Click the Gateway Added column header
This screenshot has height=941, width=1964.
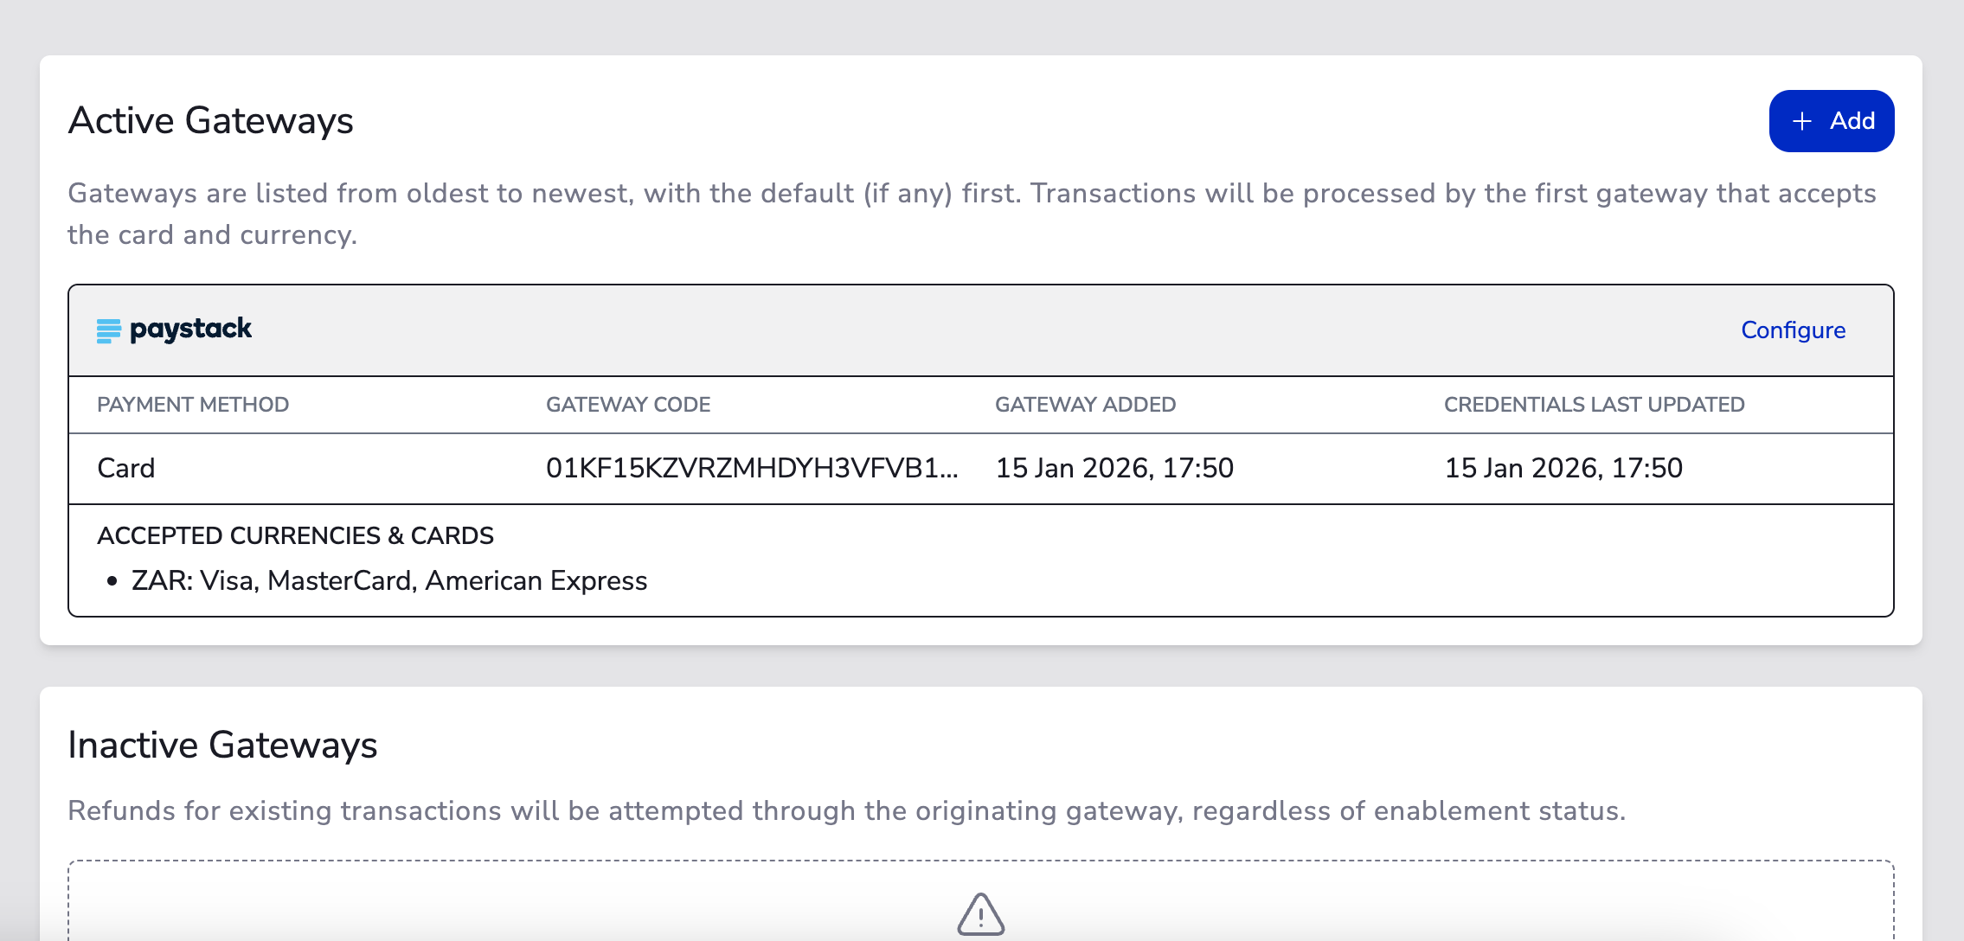click(x=1085, y=405)
